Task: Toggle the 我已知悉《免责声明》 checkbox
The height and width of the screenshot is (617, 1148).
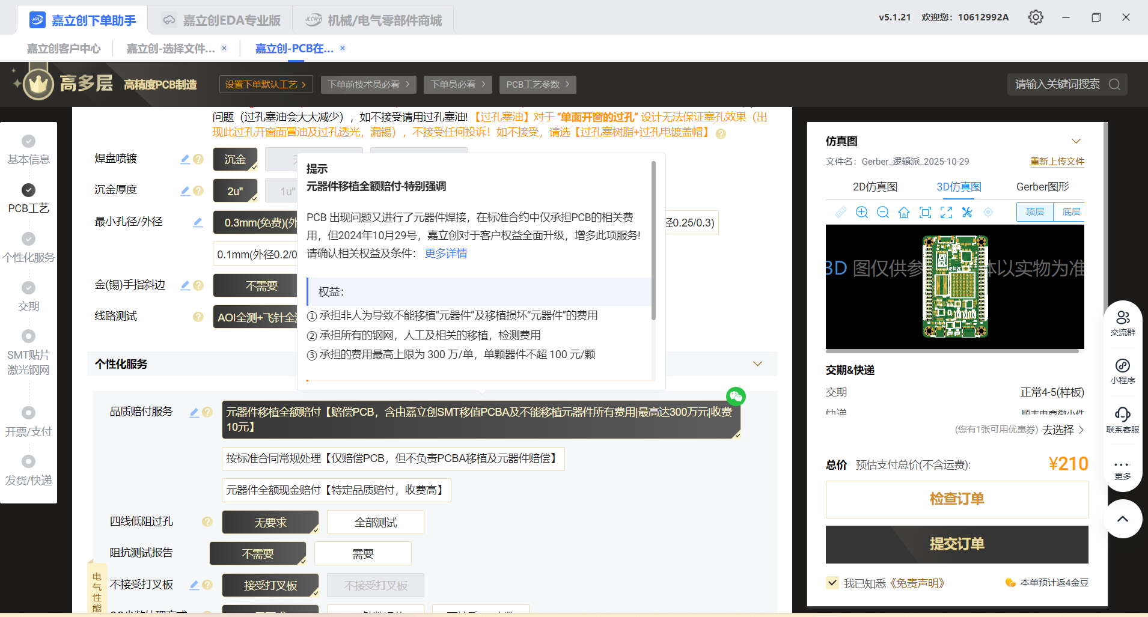Action: (x=832, y=583)
